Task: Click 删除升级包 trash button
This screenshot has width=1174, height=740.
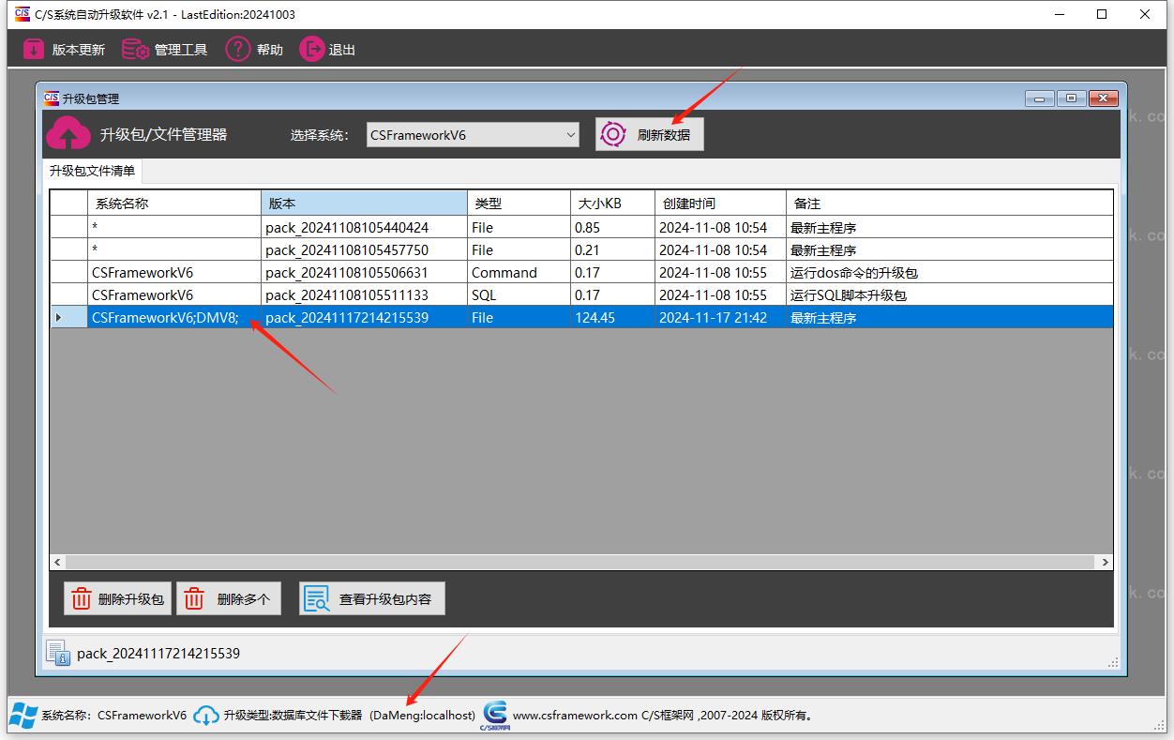Action: [x=117, y=599]
